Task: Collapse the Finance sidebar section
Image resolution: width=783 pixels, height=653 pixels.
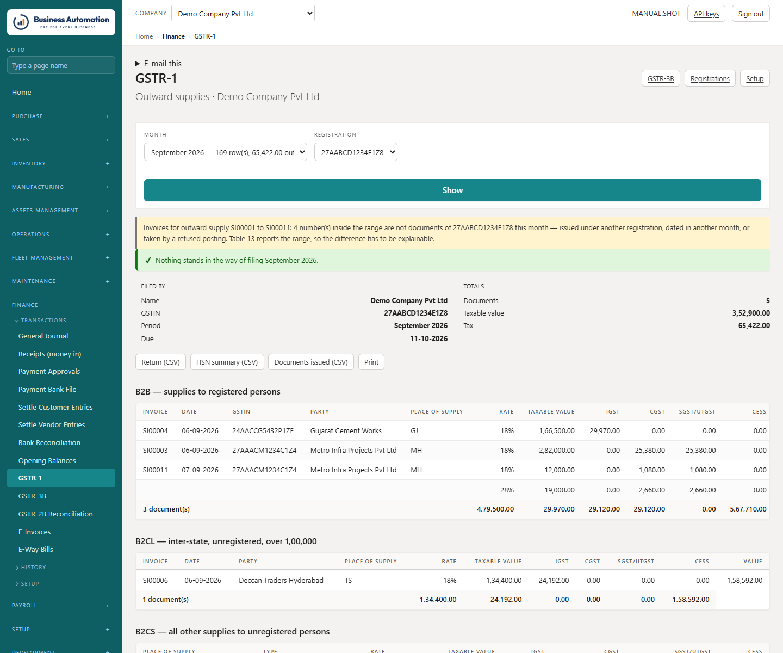Action: coord(61,305)
